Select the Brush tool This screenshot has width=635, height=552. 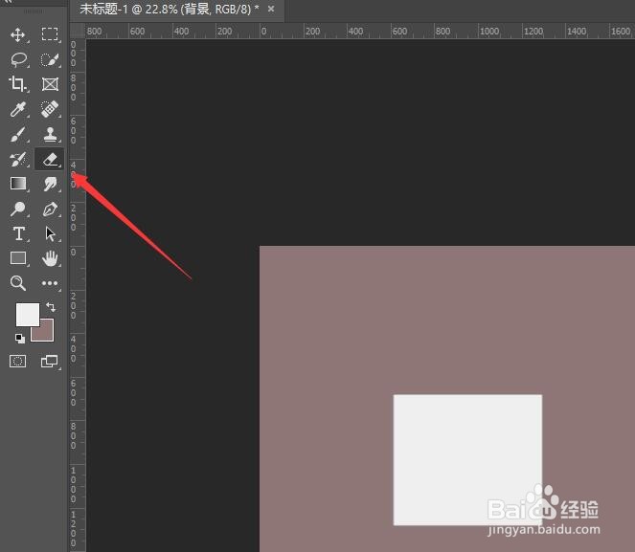tap(18, 134)
